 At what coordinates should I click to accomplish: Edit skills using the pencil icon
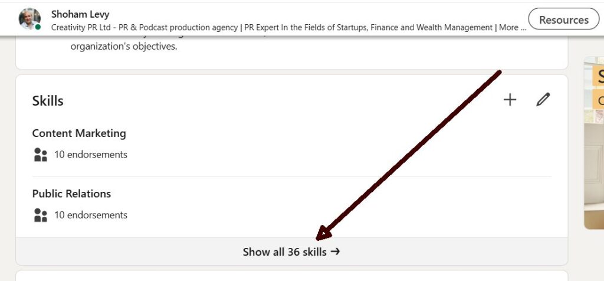pyautogui.click(x=543, y=100)
